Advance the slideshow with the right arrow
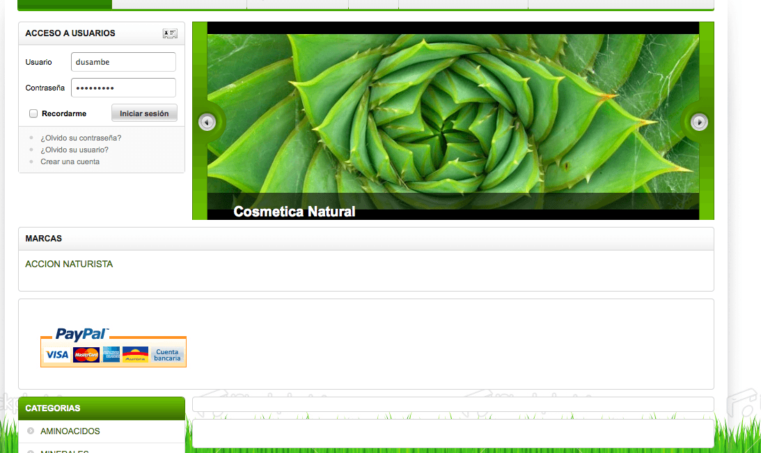 point(699,122)
